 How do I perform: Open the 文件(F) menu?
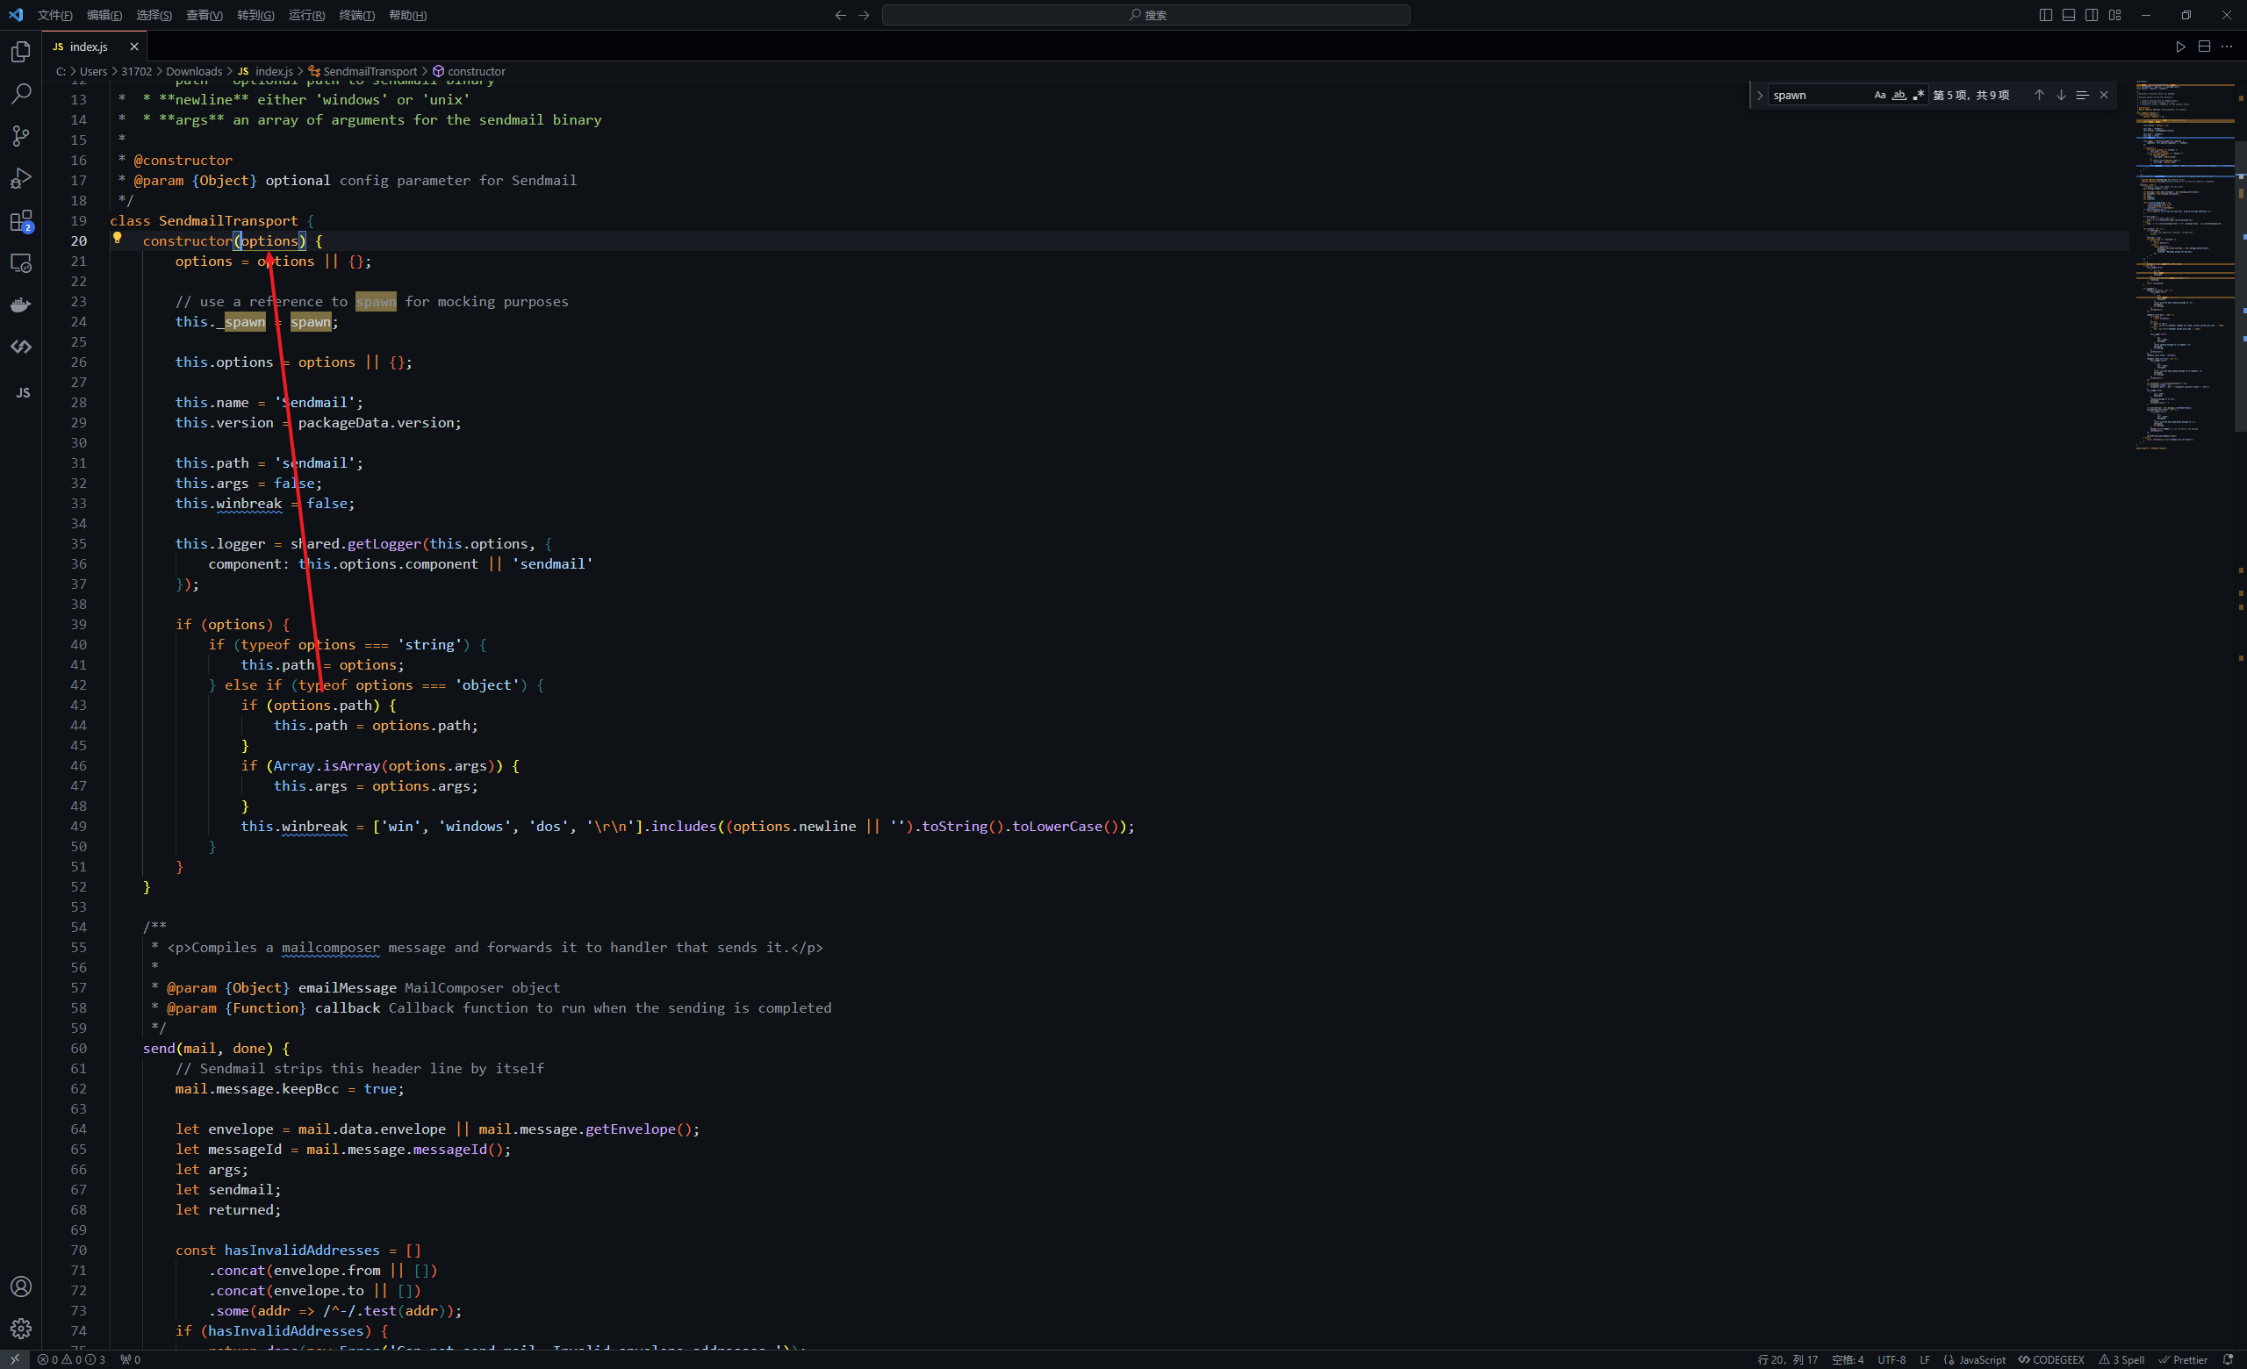point(54,15)
